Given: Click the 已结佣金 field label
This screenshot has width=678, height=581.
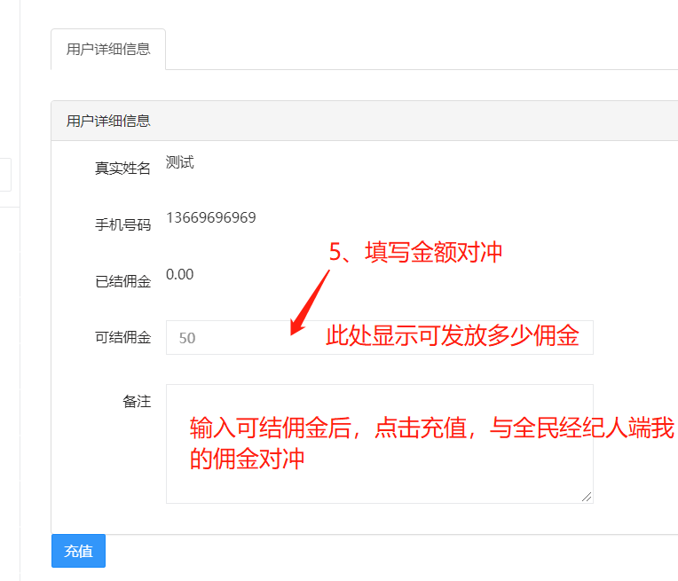Looking at the screenshot, I should [x=122, y=281].
